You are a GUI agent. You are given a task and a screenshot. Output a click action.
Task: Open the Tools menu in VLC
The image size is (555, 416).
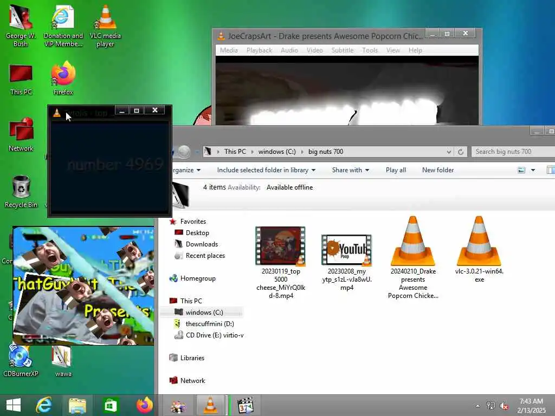tap(370, 50)
